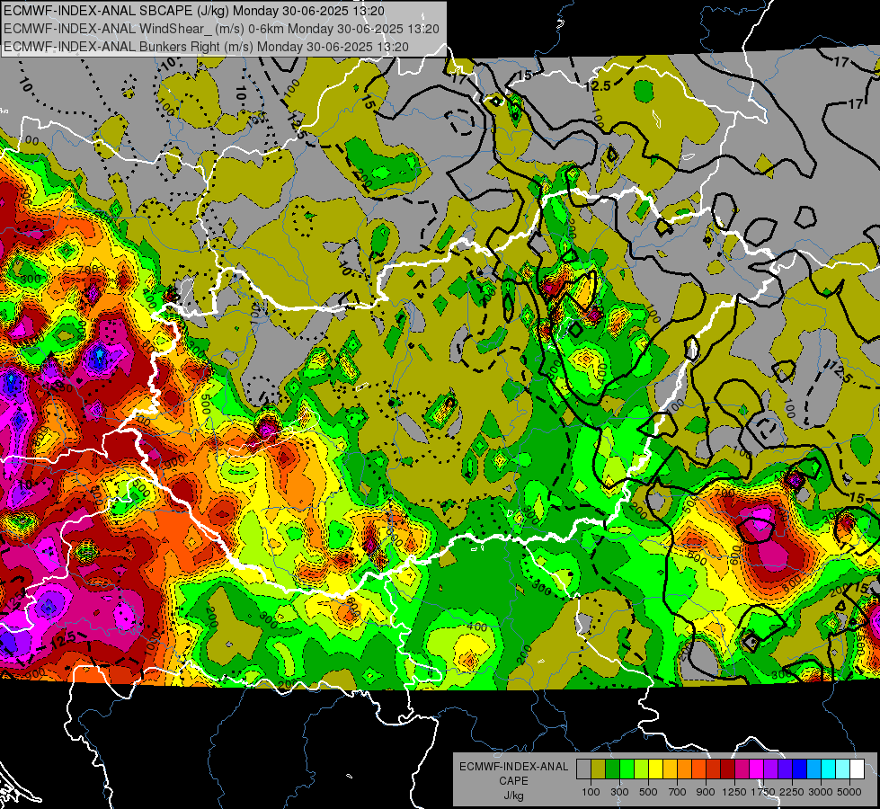This screenshot has height=809, width=880.
Task: Click the SBCAPE (J/kg) title line
Action: click(x=194, y=11)
